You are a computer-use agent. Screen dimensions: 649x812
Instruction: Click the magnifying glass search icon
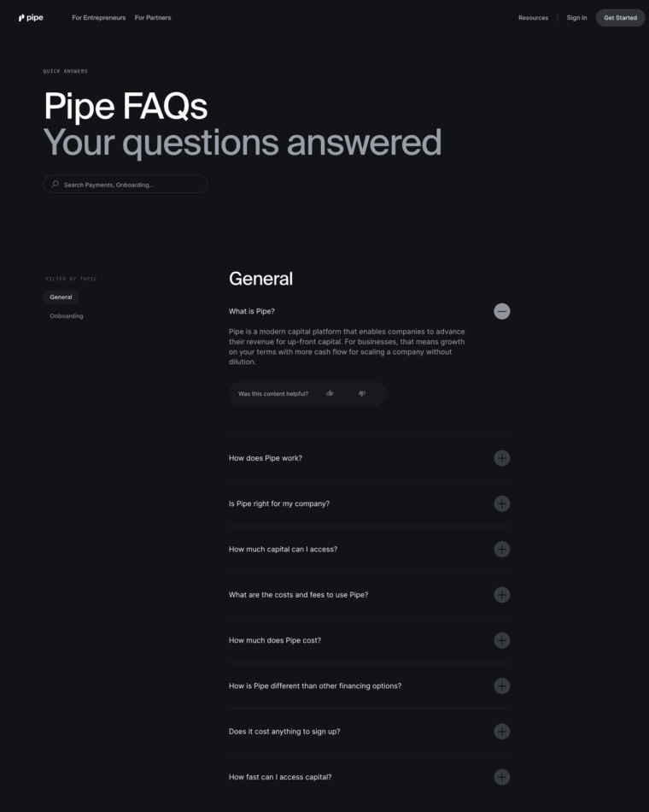(x=55, y=184)
